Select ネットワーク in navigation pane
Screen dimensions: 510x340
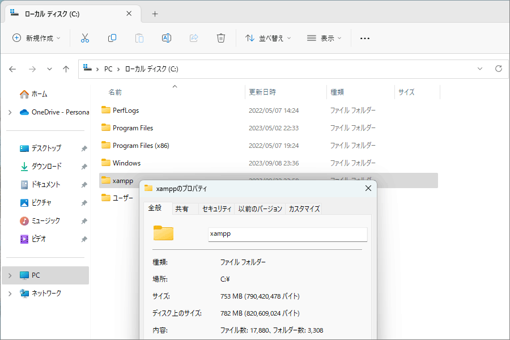[x=40, y=293]
